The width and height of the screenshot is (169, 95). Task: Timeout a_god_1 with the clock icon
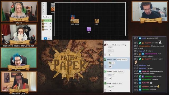[137, 51]
